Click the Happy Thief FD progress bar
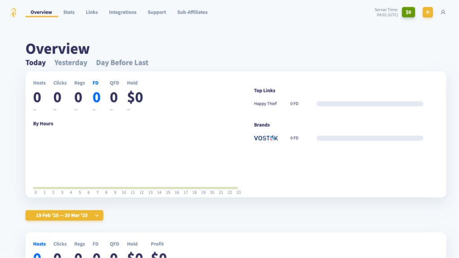 (x=370, y=104)
